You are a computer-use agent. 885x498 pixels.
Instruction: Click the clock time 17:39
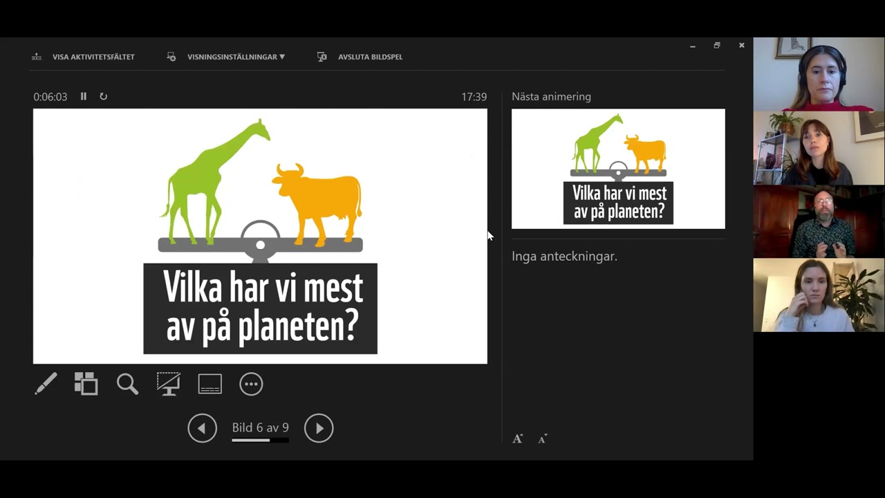click(x=474, y=97)
